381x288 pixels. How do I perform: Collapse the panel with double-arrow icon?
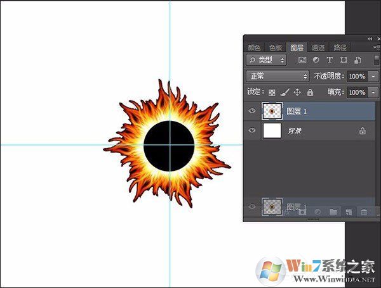(x=370, y=39)
